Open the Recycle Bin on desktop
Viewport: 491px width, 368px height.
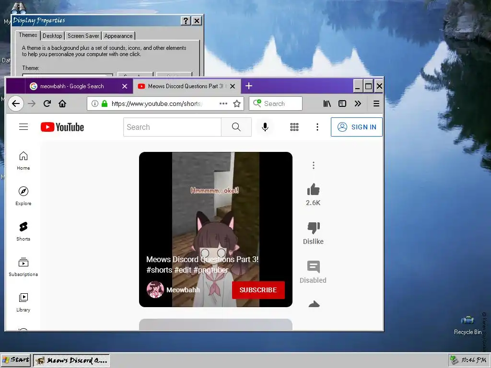pyautogui.click(x=468, y=325)
